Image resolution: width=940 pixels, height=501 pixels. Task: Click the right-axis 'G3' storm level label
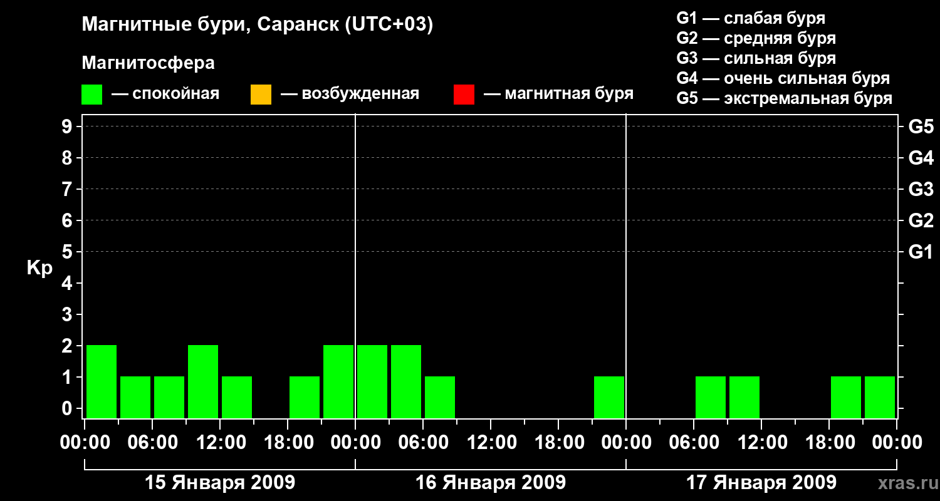click(x=921, y=189)
